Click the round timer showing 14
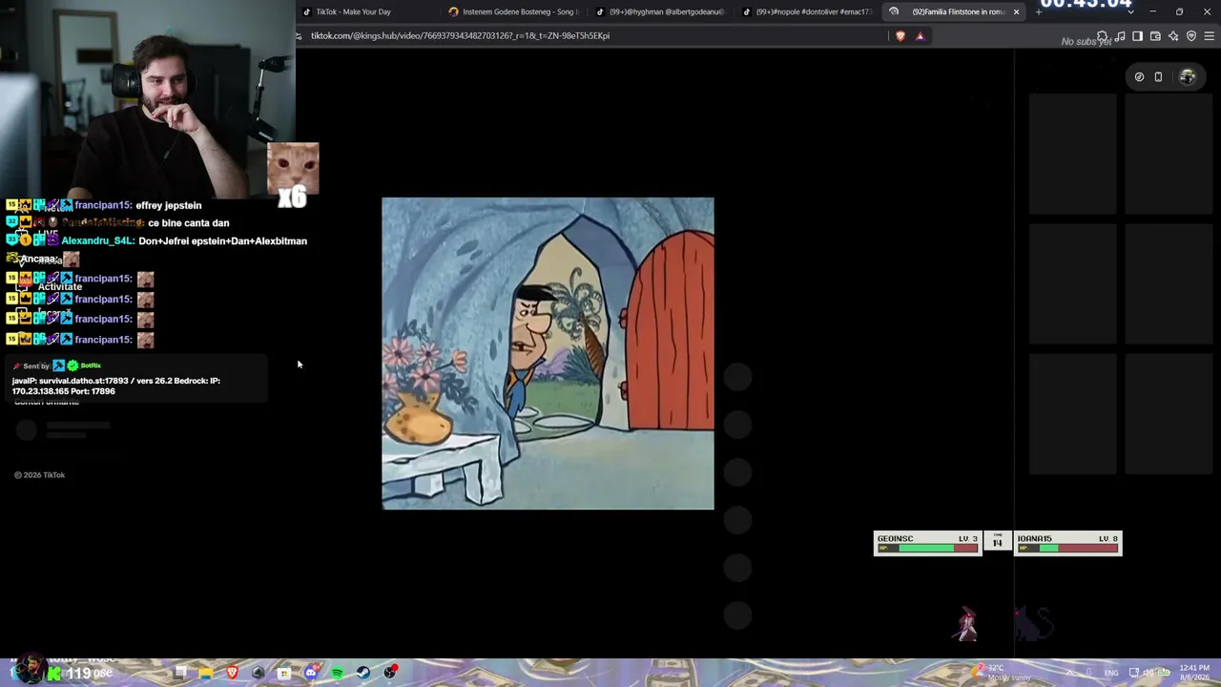 coord(998,542)
